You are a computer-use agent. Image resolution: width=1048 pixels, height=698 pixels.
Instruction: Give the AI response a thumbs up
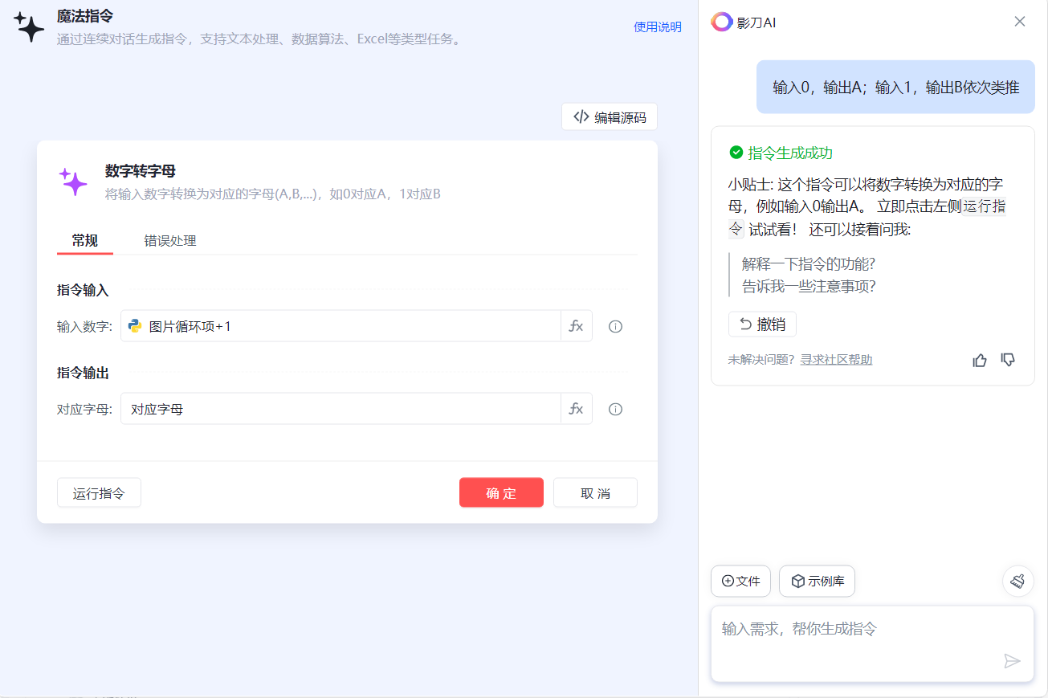click(x=980, y=360)
